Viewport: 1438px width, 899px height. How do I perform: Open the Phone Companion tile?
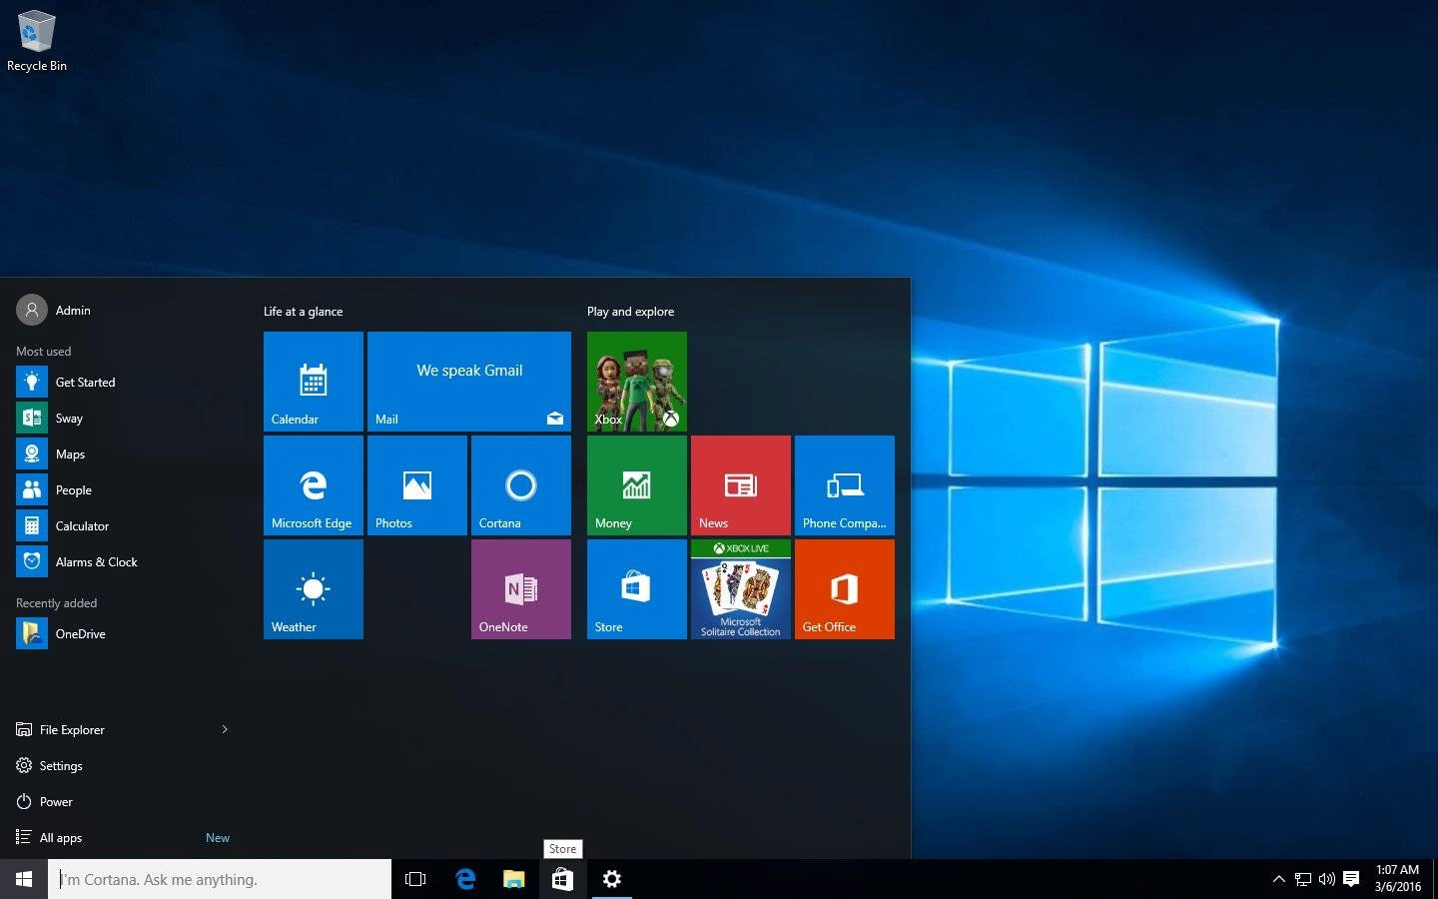(845, 485)
